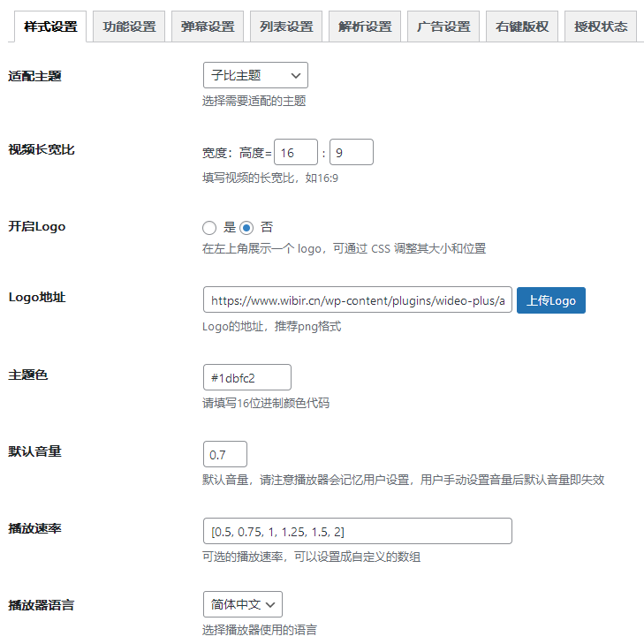This screenshot has height=644, width=644.
Task: Open the 弹幕设置 tab
Action: click(208, 27)
